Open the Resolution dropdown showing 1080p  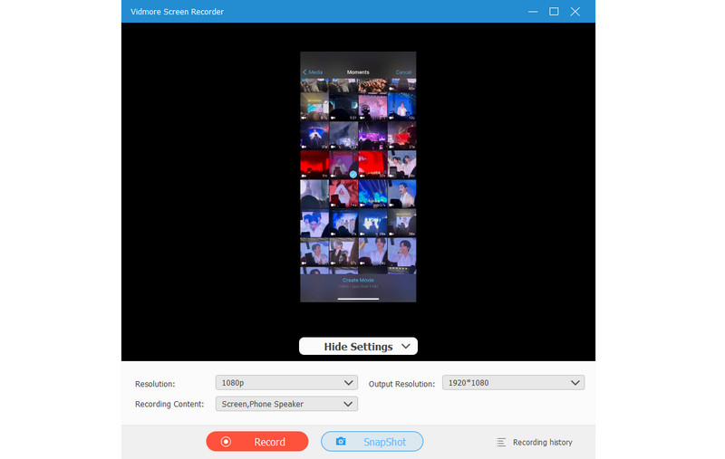[x=286, y=383]
